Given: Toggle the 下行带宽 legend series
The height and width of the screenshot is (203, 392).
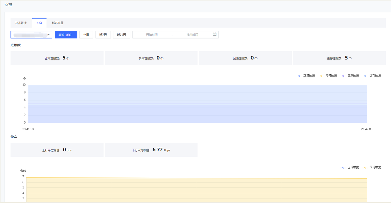Looking at the screenshot, I should pos(372,168).
